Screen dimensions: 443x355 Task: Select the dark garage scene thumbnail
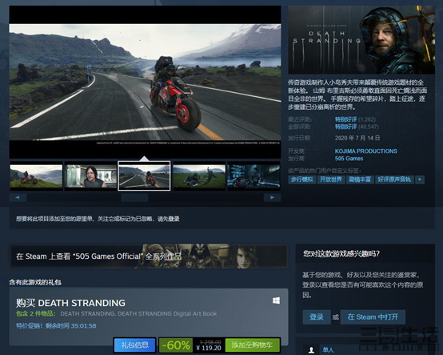point(253,175)
